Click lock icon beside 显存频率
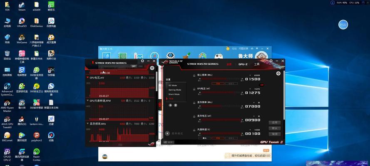 pyautogui.click(x=194, y=103)
